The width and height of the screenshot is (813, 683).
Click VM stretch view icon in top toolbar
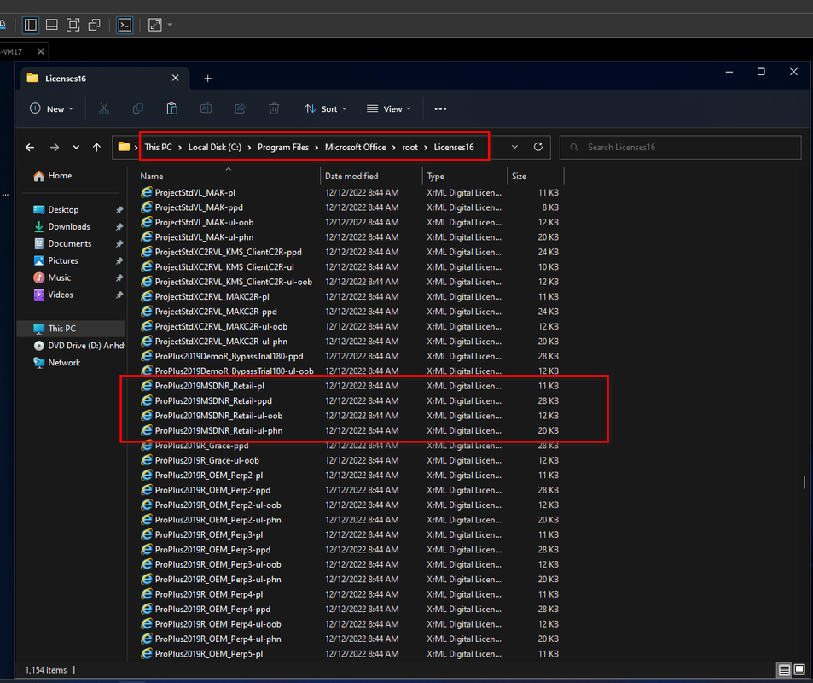(x=155, y=25)
